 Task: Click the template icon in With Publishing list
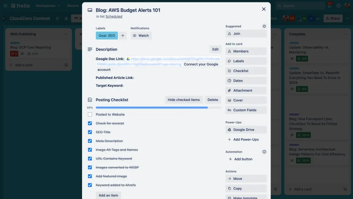tap(66, 65)
